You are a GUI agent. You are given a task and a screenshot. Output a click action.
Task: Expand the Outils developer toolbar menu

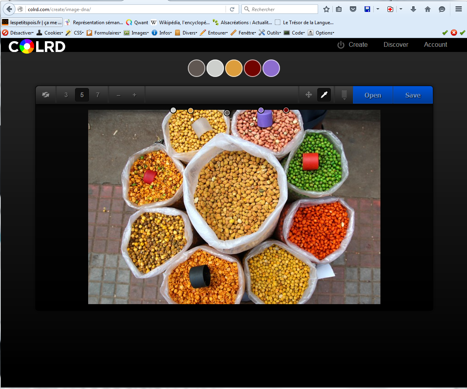coord(270,33)
